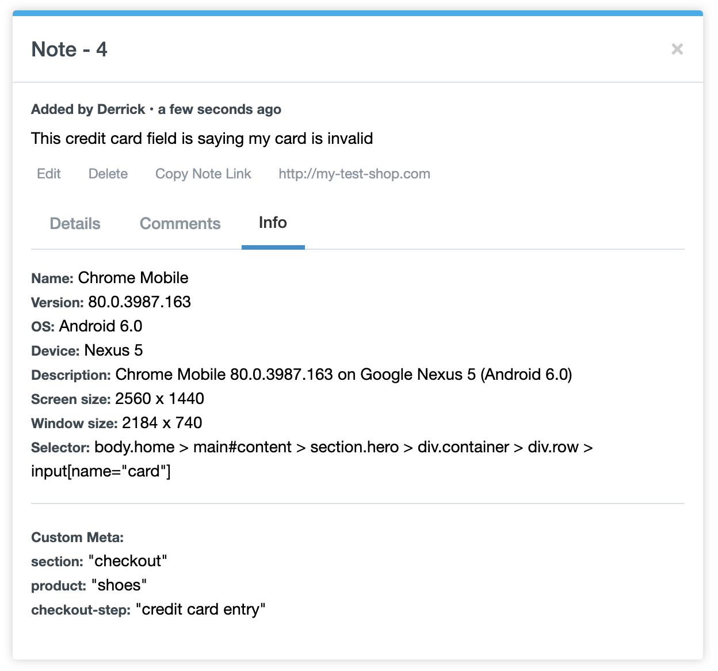Click the CSS selector path text
The height and width of the screenshot is (671, 718).
[343, 447]
